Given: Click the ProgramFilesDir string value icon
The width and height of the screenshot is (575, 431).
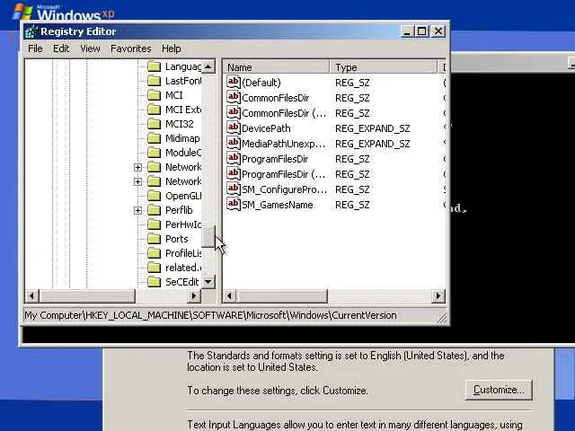Looking at the screenshot, I should 234,159.
